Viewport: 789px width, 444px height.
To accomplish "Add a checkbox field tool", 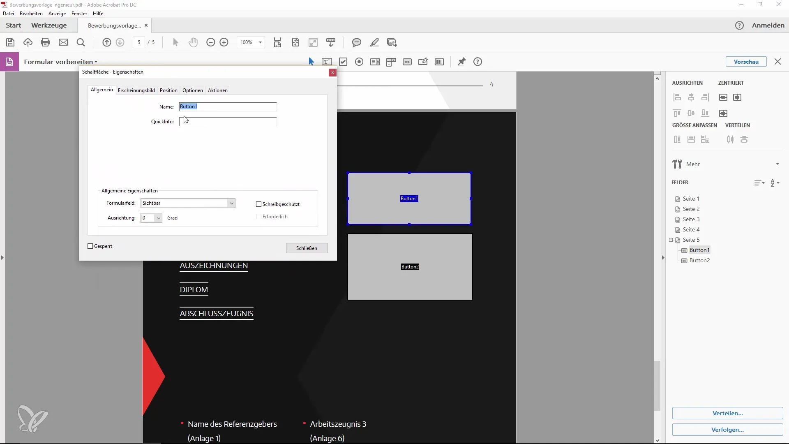I will (x=343, y=62).
